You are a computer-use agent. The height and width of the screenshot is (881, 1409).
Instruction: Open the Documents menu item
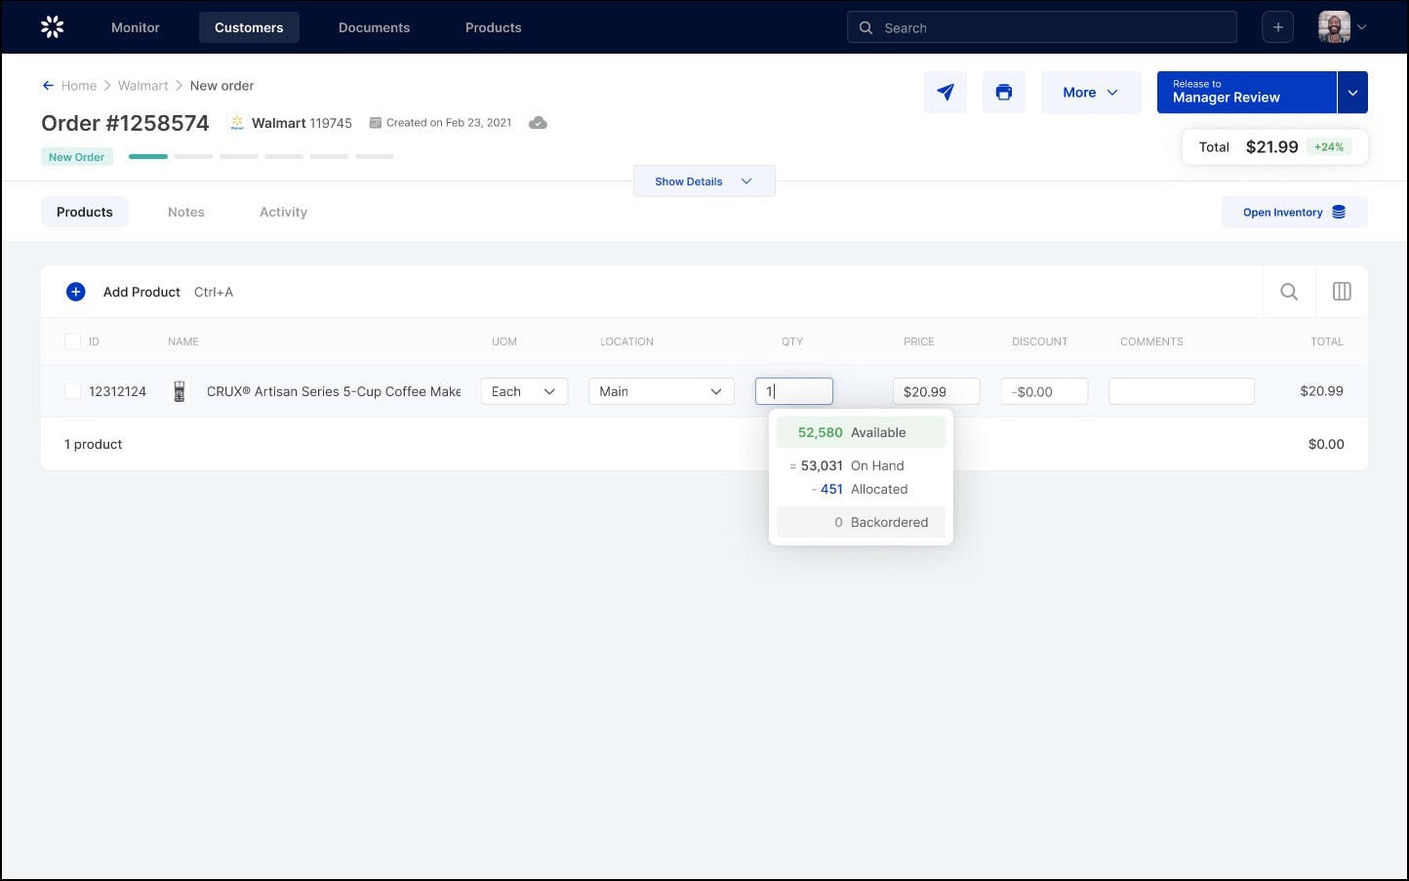coord(374,27)
